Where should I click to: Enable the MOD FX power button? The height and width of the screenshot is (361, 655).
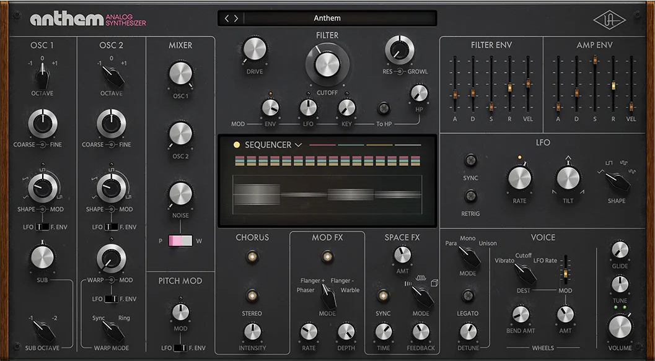point(327,257)
